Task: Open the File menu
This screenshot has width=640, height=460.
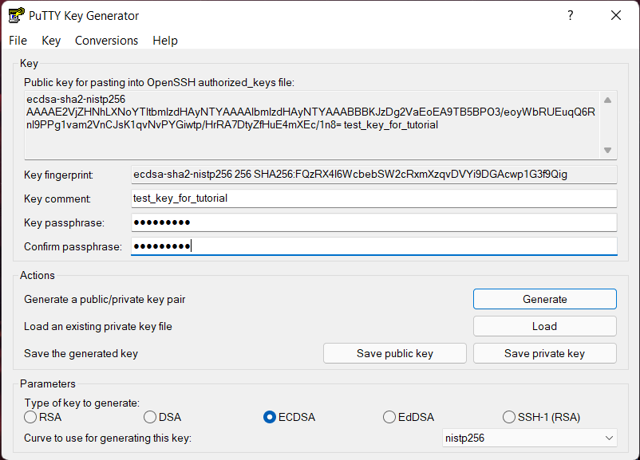Action: coord(18,41)
